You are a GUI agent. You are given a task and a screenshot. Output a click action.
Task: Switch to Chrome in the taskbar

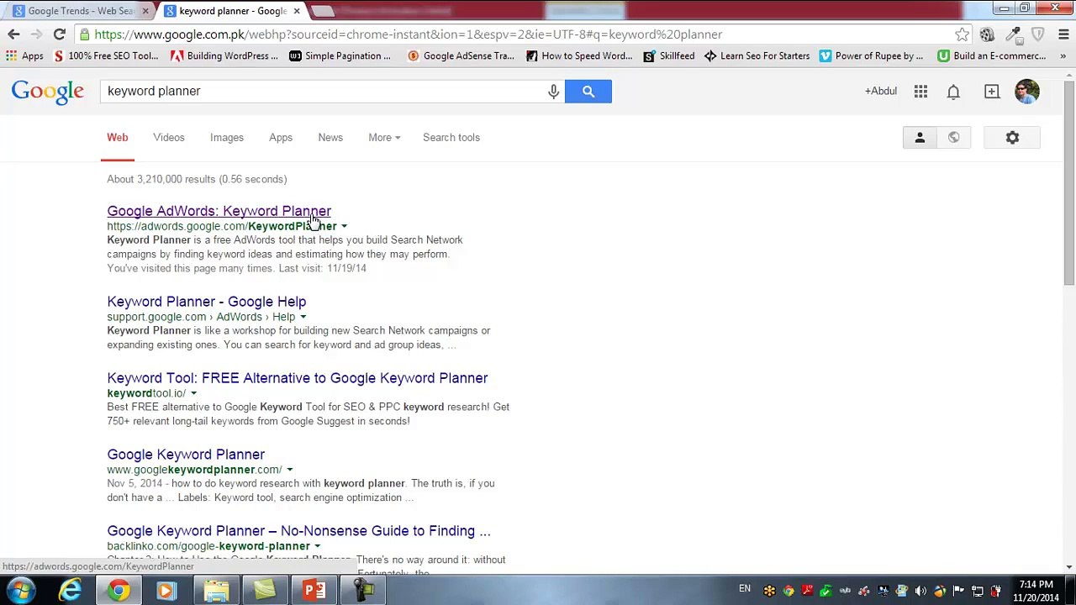[x=119, y=591]
